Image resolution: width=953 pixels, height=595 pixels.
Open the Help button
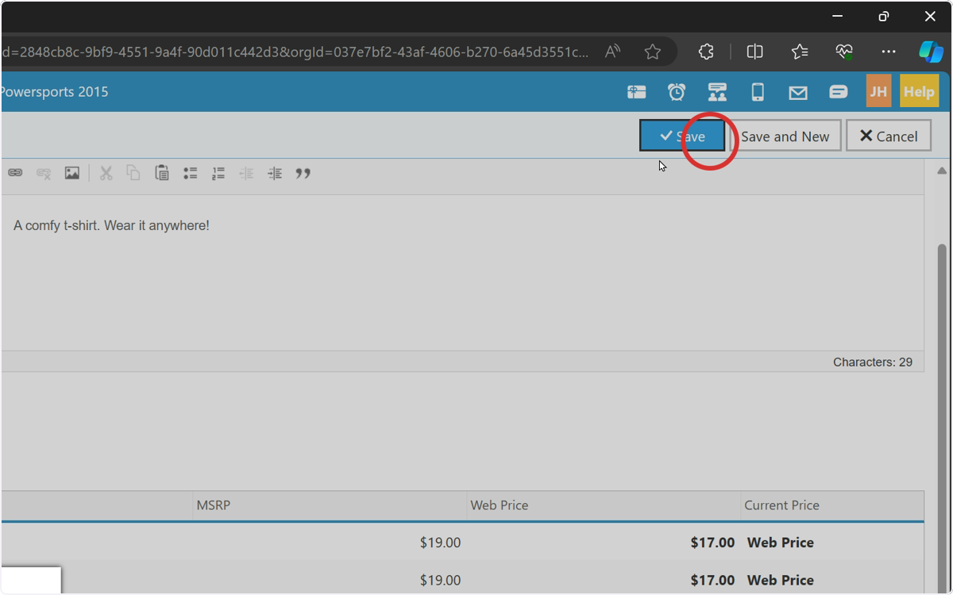[x=919, y=91]
